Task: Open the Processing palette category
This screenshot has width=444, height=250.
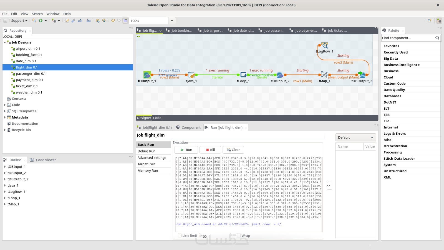Action: click(x=392, y=152)
